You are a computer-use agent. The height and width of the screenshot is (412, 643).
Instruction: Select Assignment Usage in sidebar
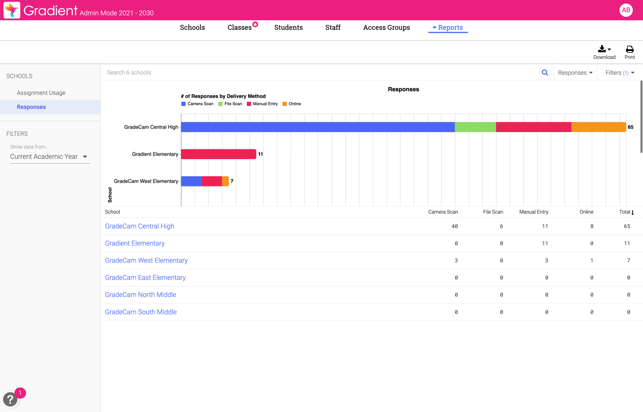[41, 93]
